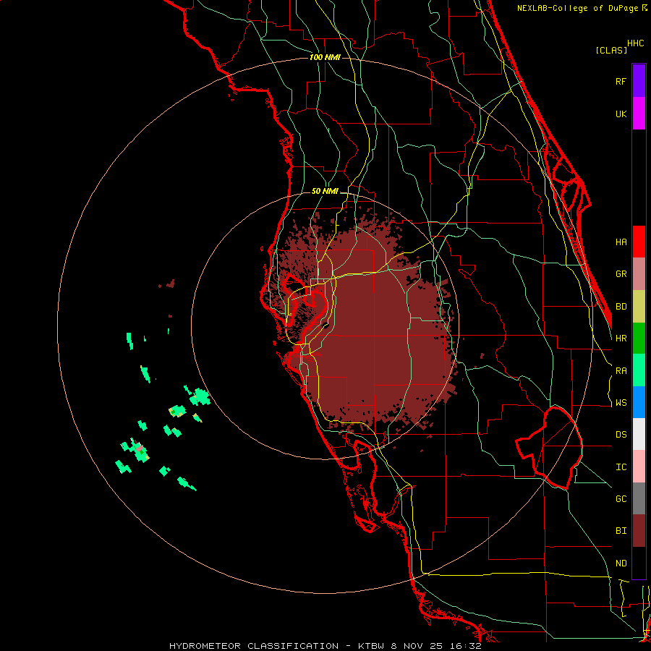The height and width of the screenshot is (651, 651).
Task: Click the RF purple legend swatch
Action: (639, 81)
